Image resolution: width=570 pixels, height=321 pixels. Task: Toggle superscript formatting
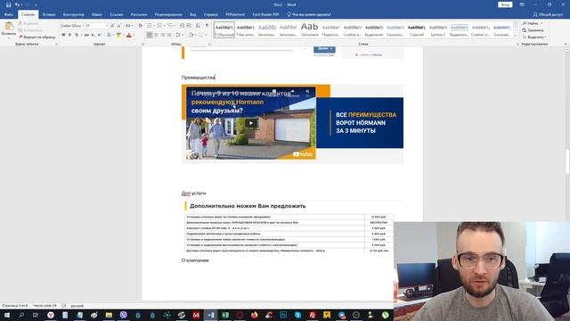(x=99, y=35)
